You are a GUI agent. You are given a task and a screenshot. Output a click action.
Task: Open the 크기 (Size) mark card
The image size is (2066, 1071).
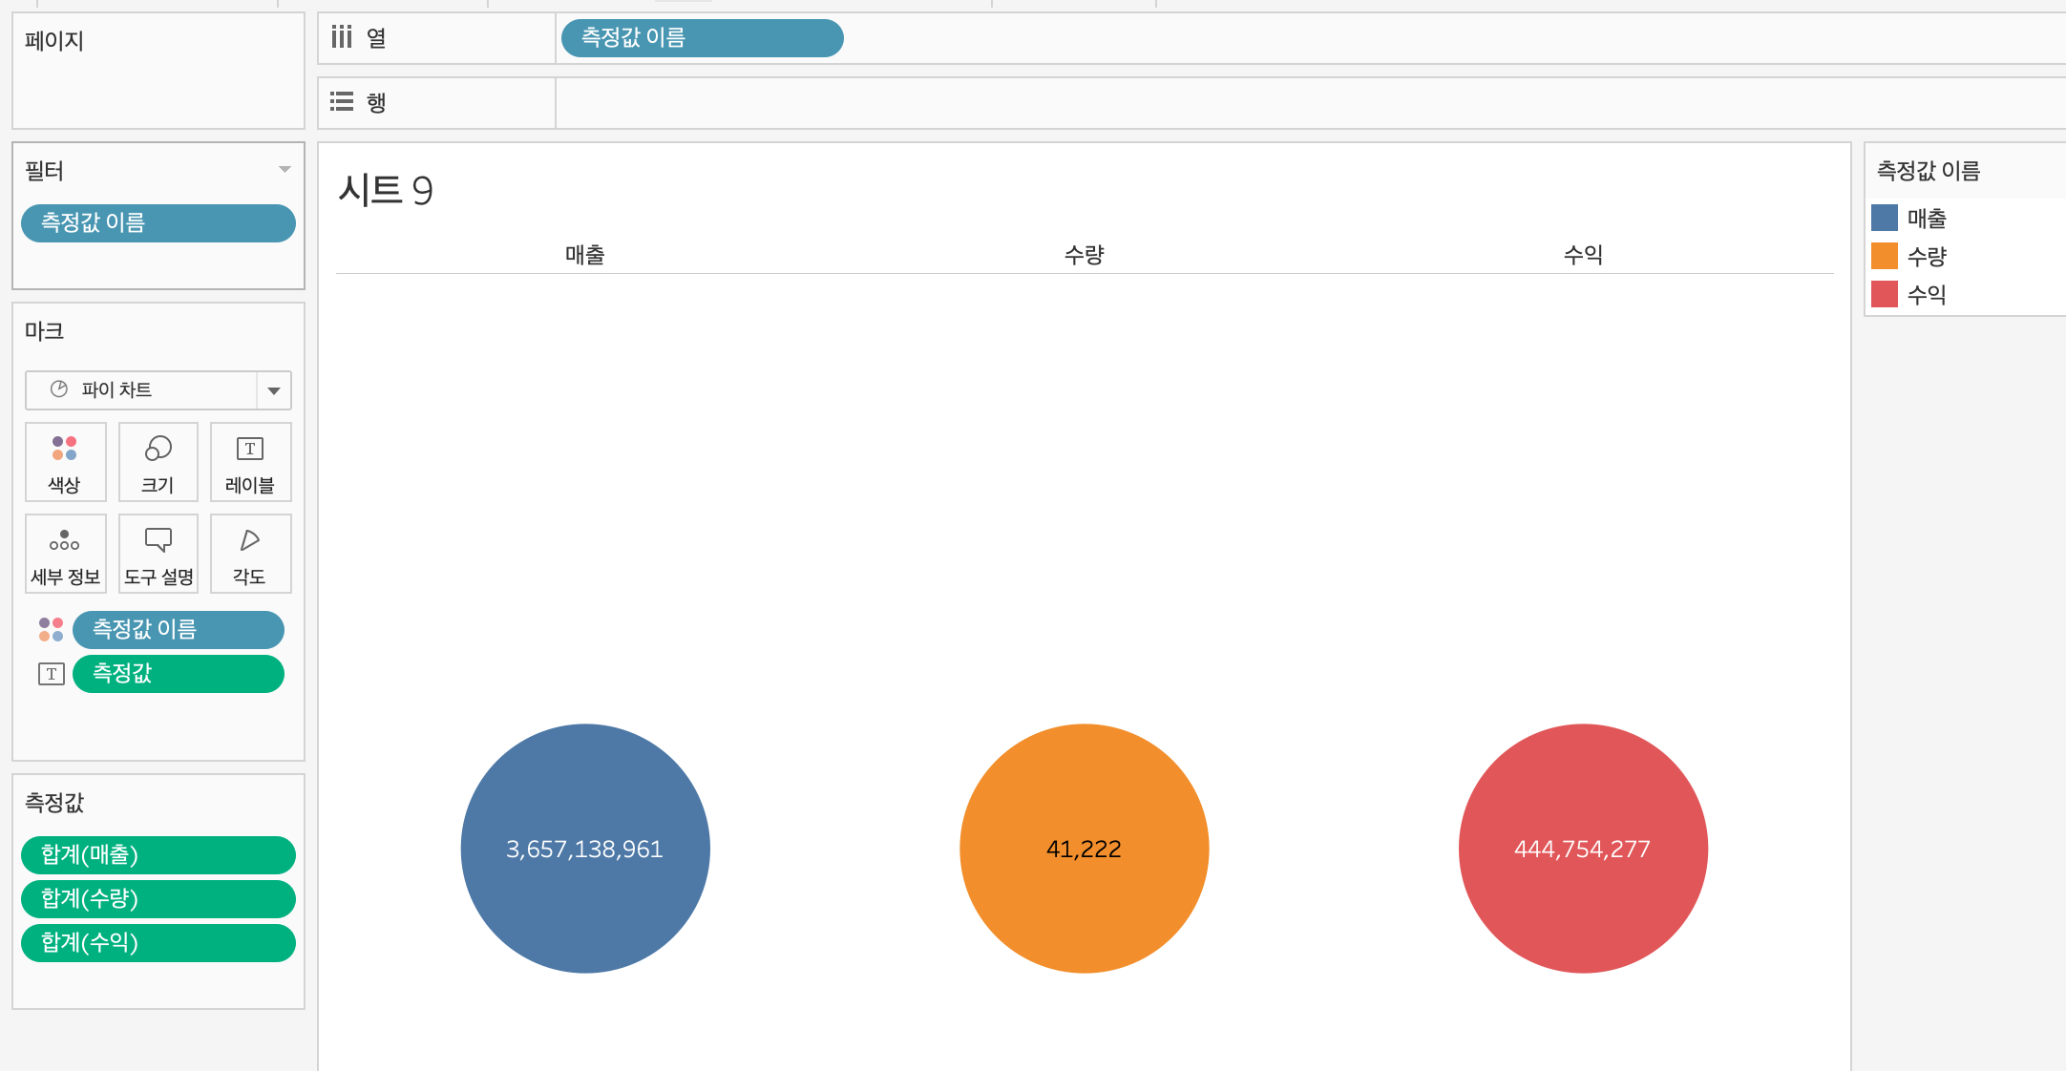click(x=158, y=462)
